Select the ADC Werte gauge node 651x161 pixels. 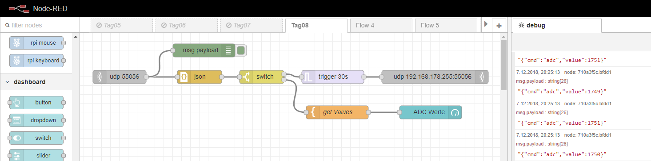pyautogui.click(x=431, y=112)
